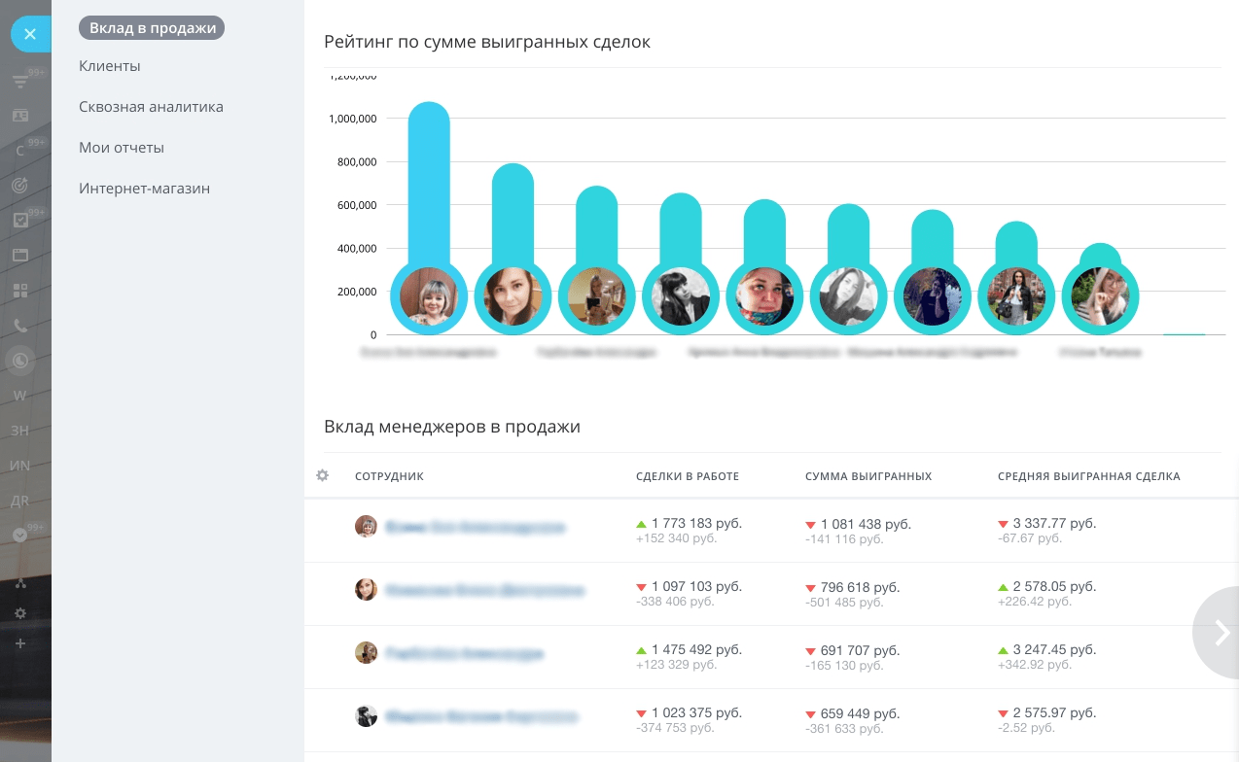
Task: Click the СУММА ВЫИГРАННЫХ column header
Action: pyautogui.click(x=868, y=476)
